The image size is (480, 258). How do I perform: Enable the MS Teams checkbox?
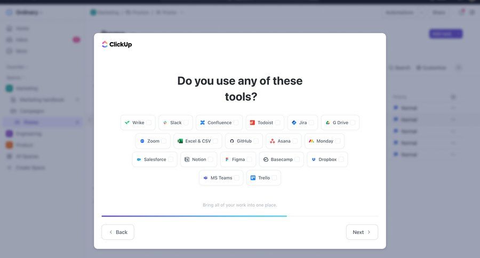237,178
